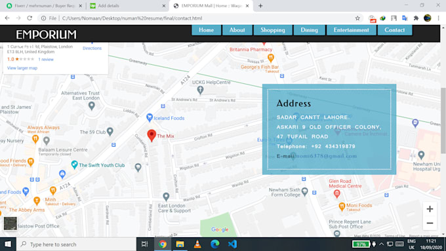Click the Minh restaurant marker
This screenshot has height=251, width=446.
(x=52, y=191)
